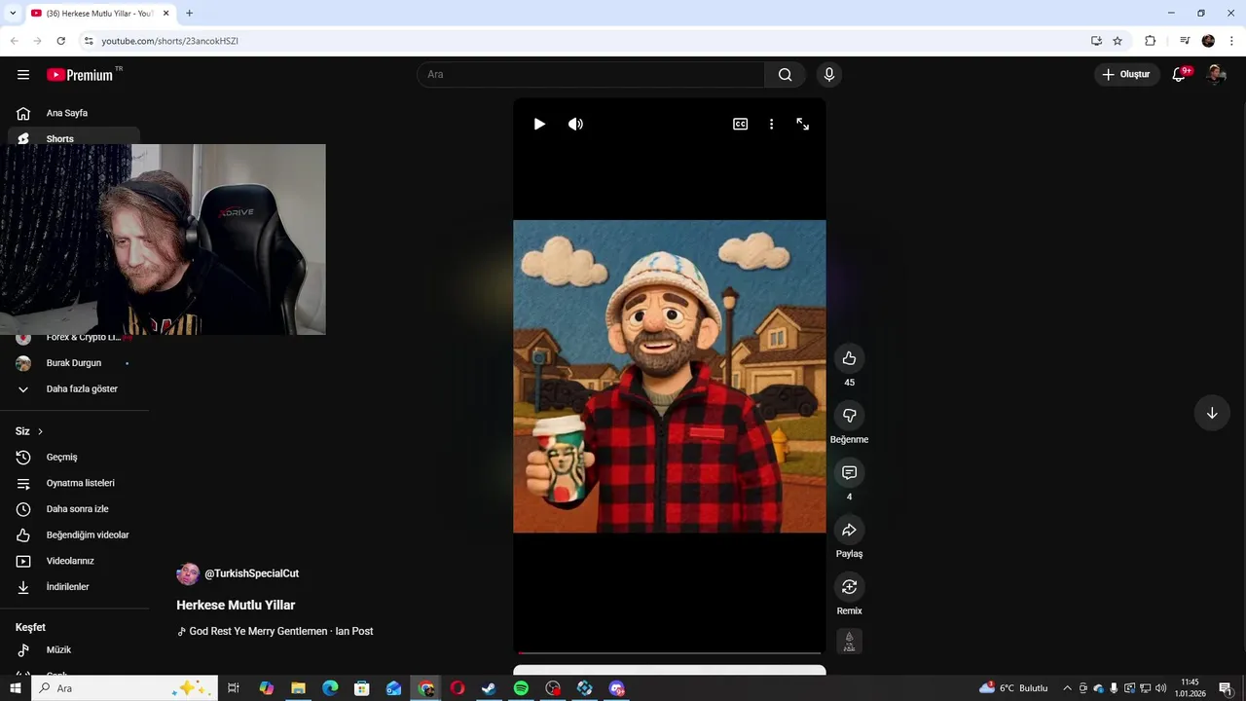Screen dimensions: 1246x701
Task: Open File Explorer from the taskbar
Action: [x=298, y=688]
